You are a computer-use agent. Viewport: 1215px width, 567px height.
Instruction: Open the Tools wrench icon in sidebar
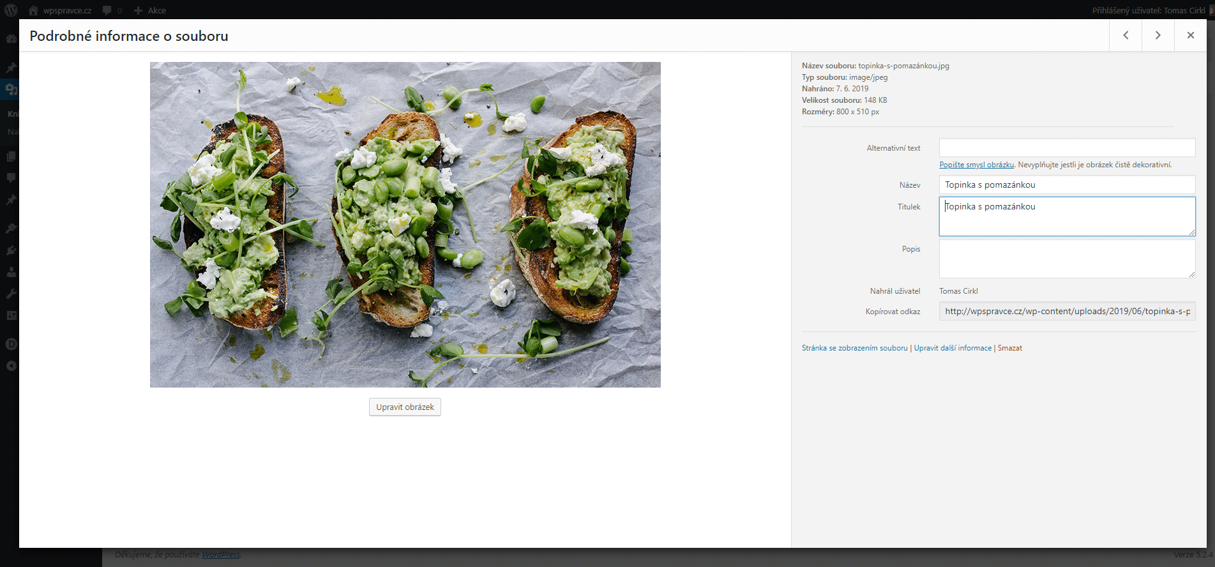click(11, 294)
